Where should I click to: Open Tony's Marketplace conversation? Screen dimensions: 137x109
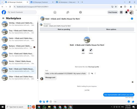[18, 32]
